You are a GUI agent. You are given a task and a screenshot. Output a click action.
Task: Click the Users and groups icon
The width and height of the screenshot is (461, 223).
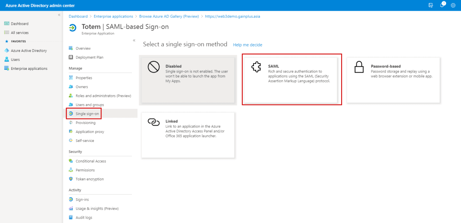point(71,105)
